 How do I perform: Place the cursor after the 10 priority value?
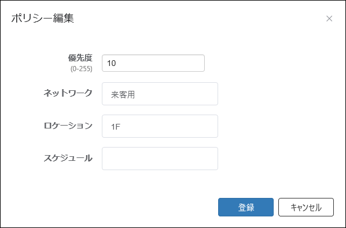[x=116, y=63]
